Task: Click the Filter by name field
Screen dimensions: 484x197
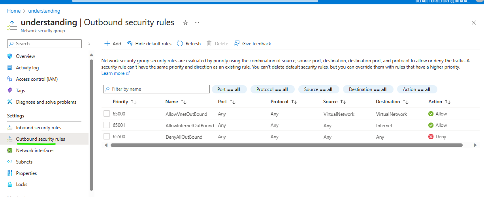Action: coord(156,89)
